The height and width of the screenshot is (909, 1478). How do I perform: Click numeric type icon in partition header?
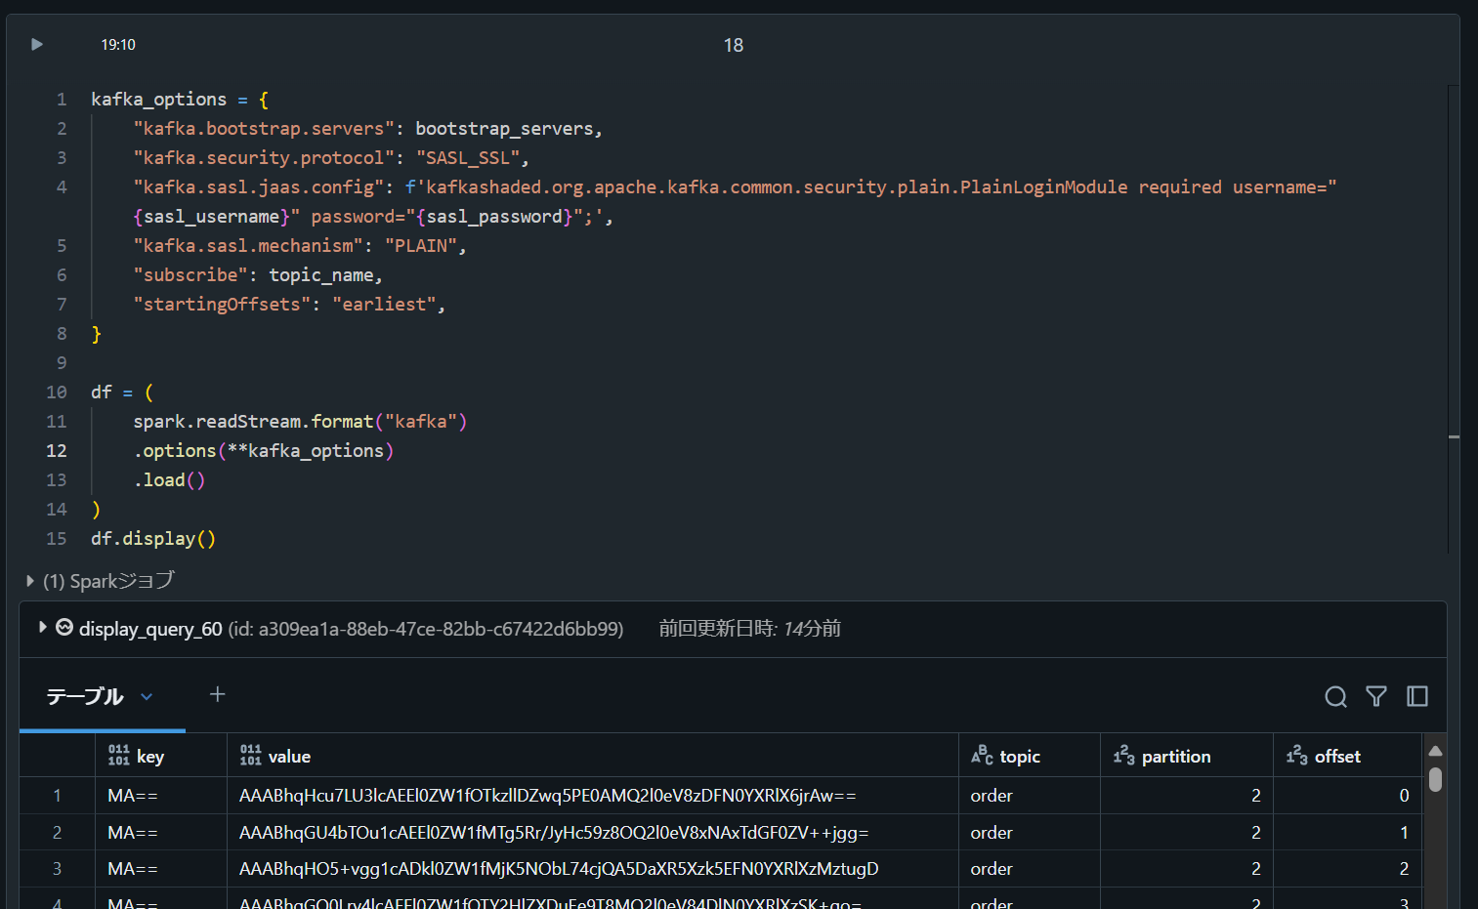point(1123,756)
